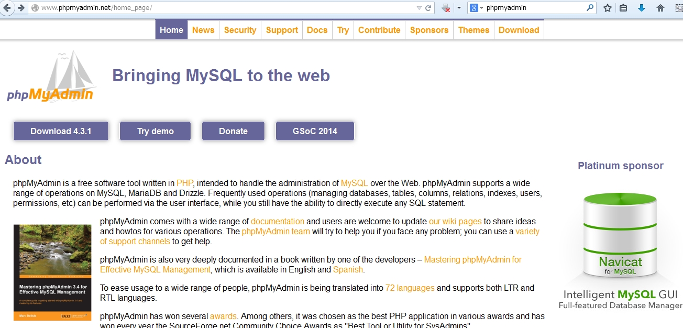Open the News navigation tab
The width and height of the screenshot is (683, 328).
pyautogui.click(x=203, y=30)
